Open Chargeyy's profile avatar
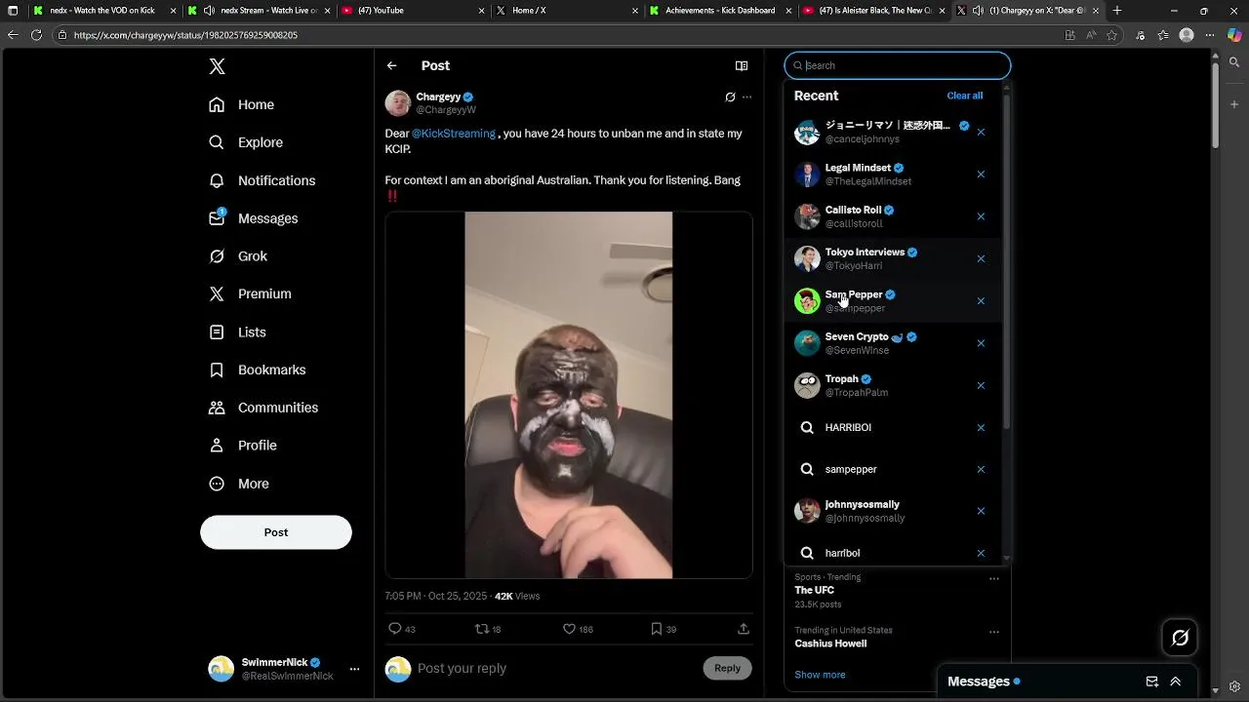 point(397,103)
